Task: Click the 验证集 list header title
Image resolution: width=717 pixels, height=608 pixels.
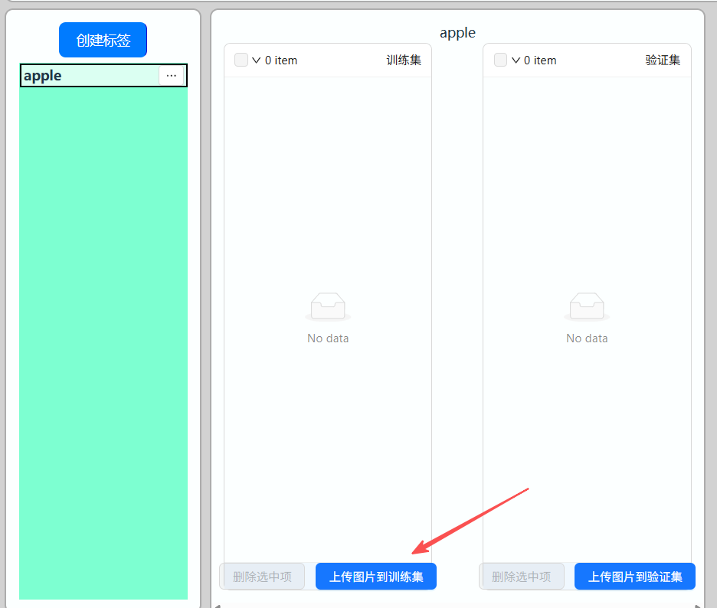Action: tap(663, 60)
